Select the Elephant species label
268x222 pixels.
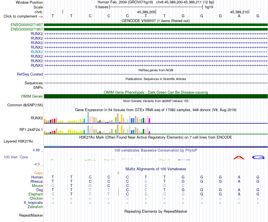click(x=36, y=194)
